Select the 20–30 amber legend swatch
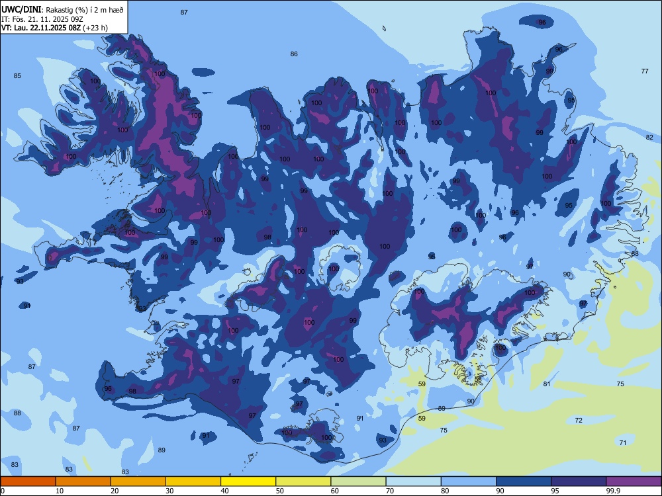Screen dimensions: 662x496 pos(138,481)
